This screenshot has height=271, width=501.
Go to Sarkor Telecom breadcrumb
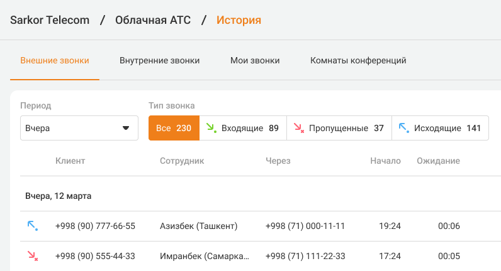coord(50,20)
